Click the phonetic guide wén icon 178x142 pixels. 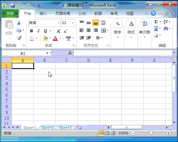coord(68,38)
